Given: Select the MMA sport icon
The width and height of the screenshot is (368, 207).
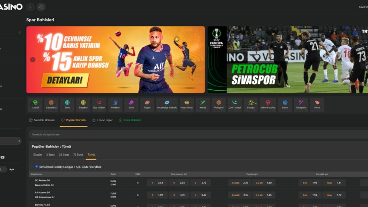Looking at the screenshot, I should 317,104.
